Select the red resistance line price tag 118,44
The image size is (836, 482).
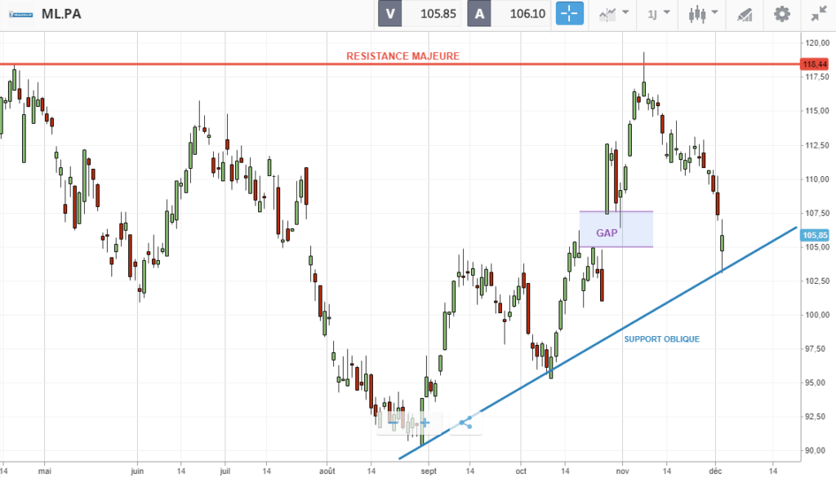[815, 64]
